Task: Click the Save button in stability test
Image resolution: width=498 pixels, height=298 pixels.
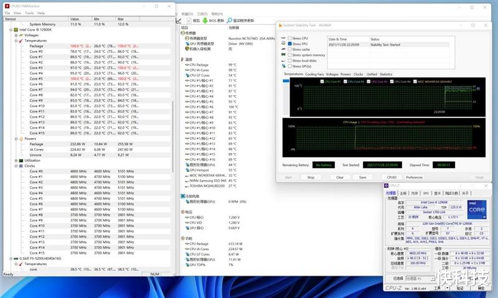Action: click(363, 177)
